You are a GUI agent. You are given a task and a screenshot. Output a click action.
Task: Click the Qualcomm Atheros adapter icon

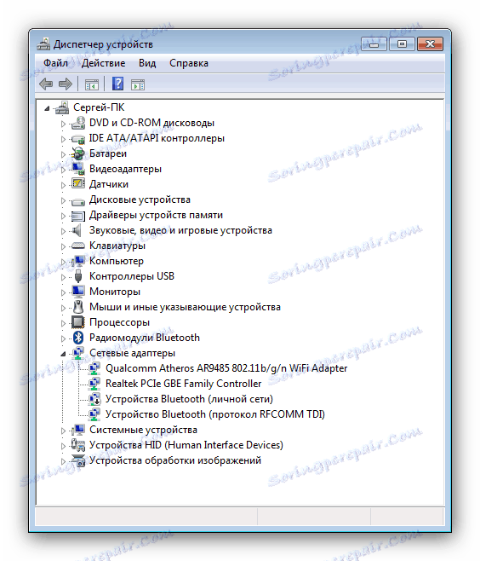click(94, 368)
